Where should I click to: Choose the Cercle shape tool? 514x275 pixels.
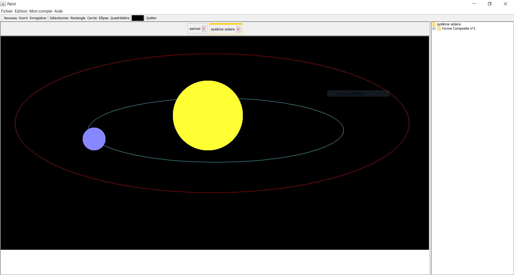(x=92, y=18)
